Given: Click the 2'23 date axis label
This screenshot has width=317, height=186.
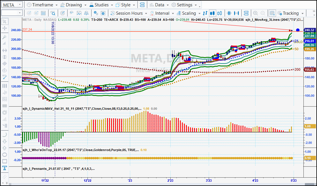Looking at the screenshot, I should [170, 180].
